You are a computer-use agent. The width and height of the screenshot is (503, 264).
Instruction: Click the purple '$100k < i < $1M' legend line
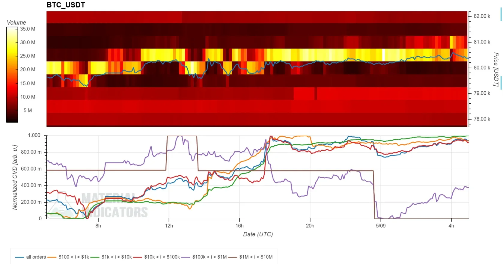coord(186,257)
